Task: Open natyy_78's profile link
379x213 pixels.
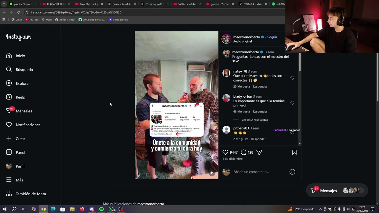Action: click(x=240, y=71)
